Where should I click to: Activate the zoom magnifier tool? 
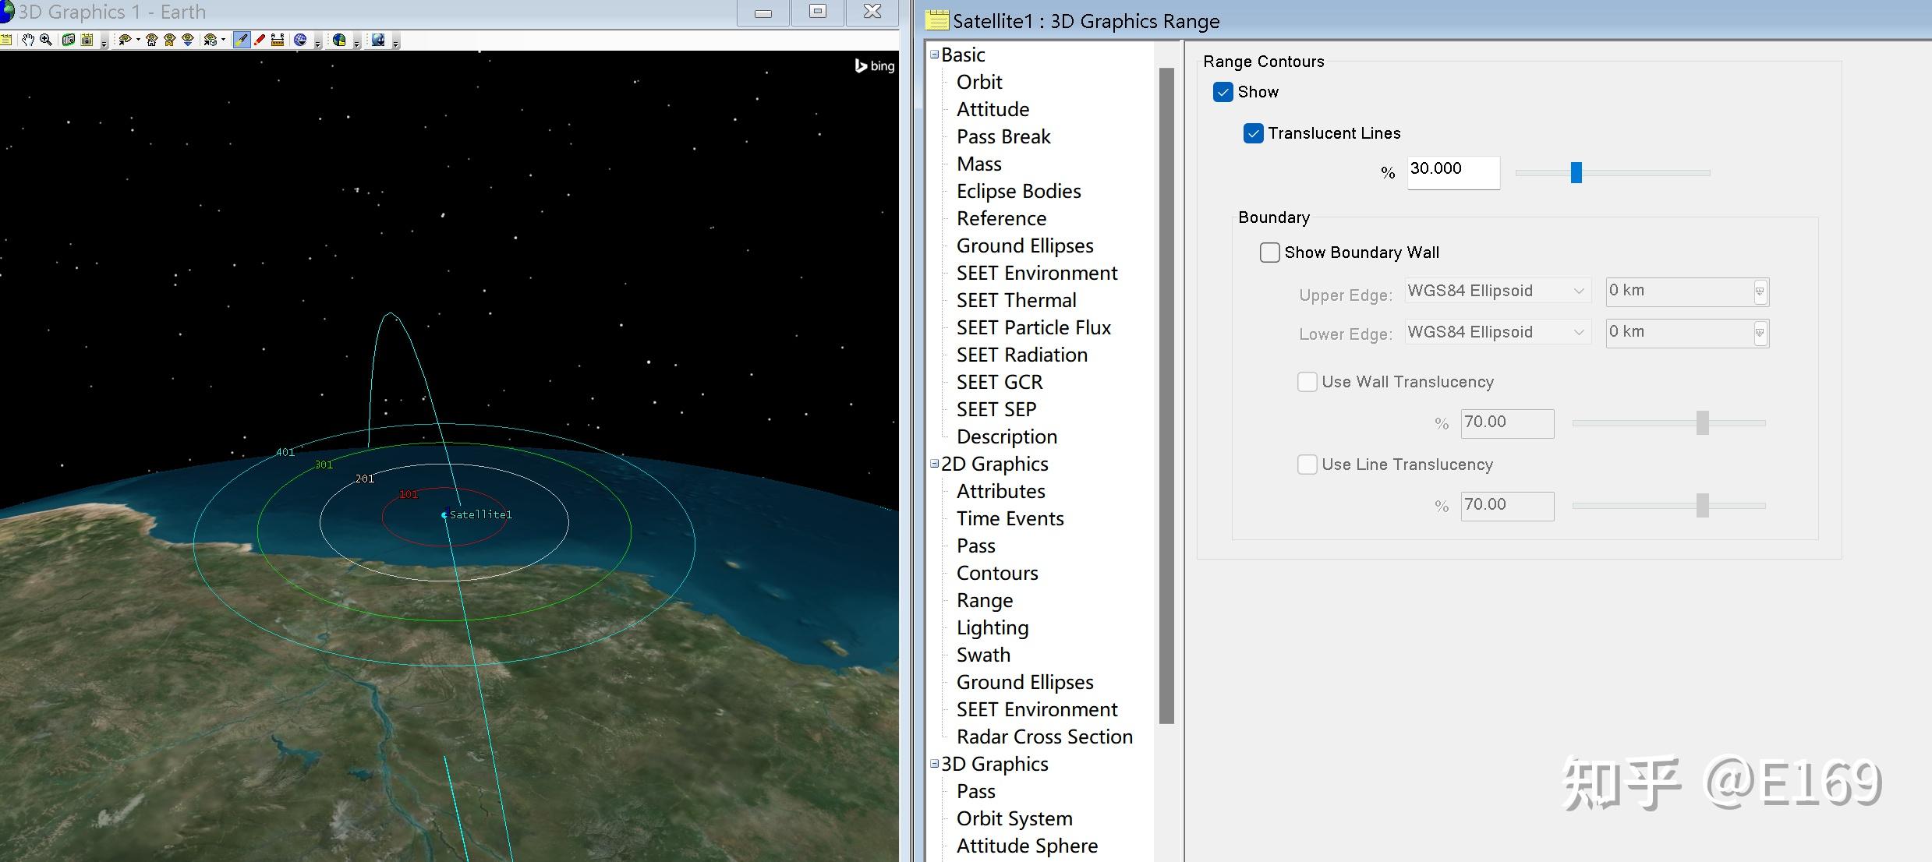click(x=46, y=40)
